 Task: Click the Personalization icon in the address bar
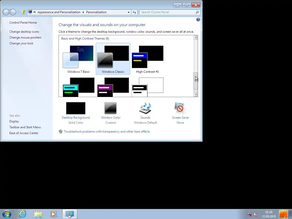(30, 12)
